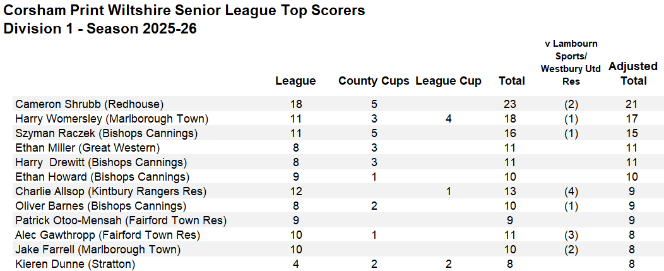Click the v Lambourn Sports/Westbury Utd Res header
This screenshot has width=664, height=271.
point(570,62)
